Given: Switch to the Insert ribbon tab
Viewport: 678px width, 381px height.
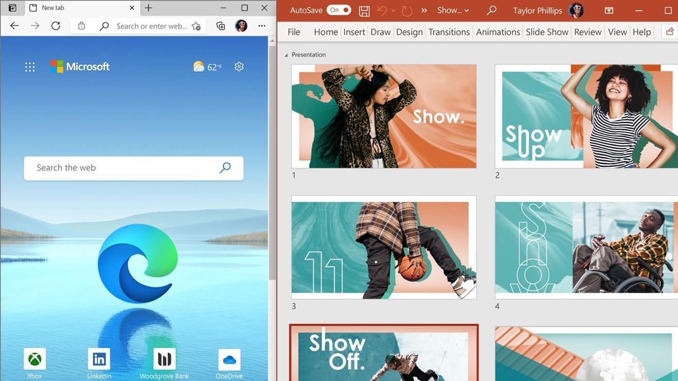Looking at the screenshot, I should pos(354,32).
